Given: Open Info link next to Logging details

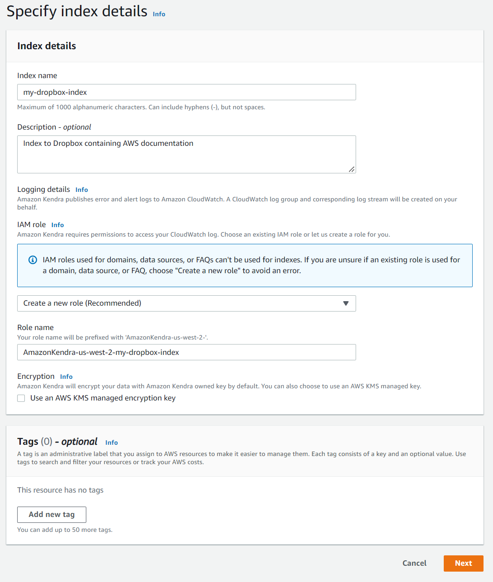Looking at the screenshot, I should point(82,190).
